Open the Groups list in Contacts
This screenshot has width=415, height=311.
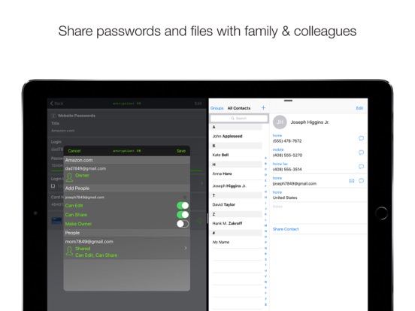217,108
